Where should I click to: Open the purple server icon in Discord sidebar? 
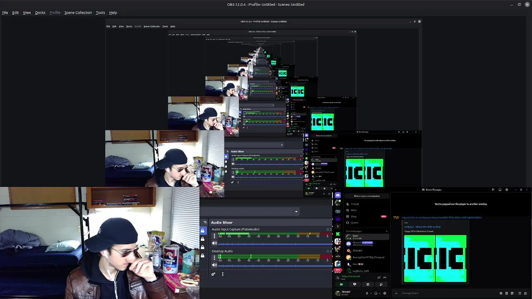[x=337, y=219]
